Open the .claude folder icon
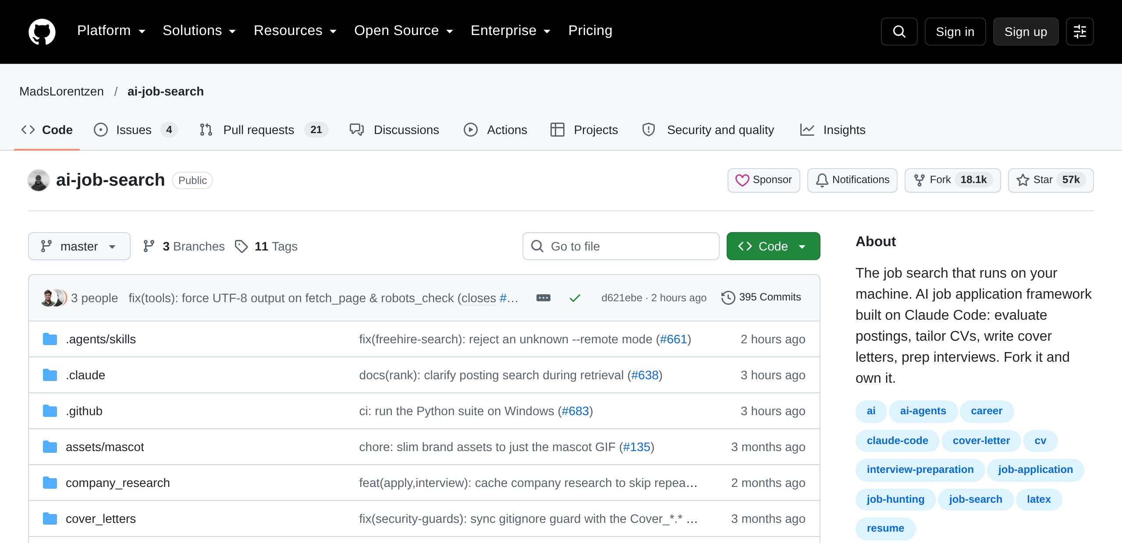1122x543 pixels. (50, 375)
